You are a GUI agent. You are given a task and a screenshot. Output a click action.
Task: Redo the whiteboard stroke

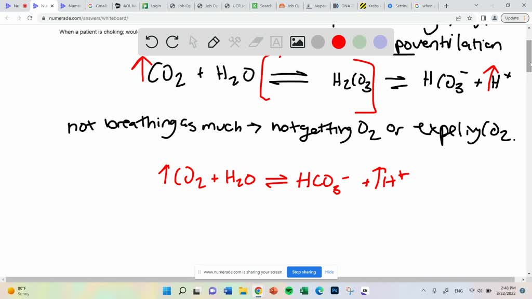[x=172, y=42]
